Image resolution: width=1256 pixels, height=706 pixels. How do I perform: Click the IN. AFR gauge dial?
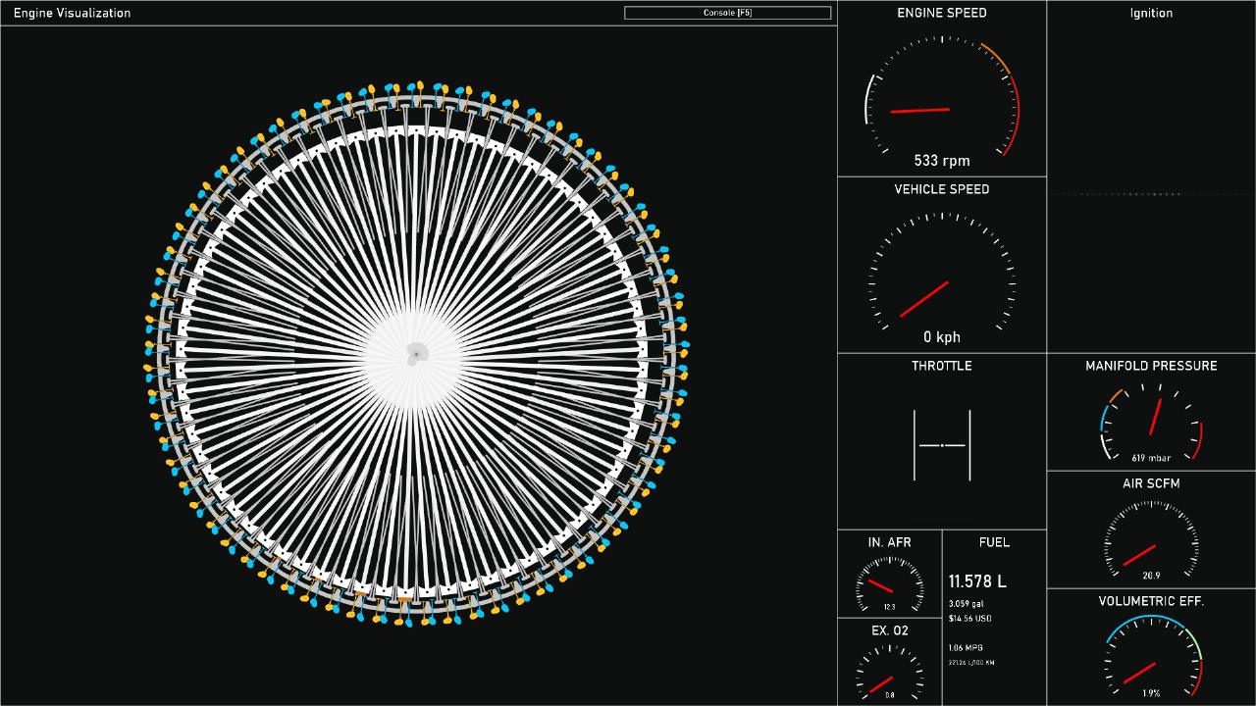[x=889, y=585]
